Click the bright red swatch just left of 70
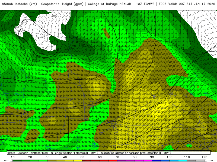 coord(113,161)
